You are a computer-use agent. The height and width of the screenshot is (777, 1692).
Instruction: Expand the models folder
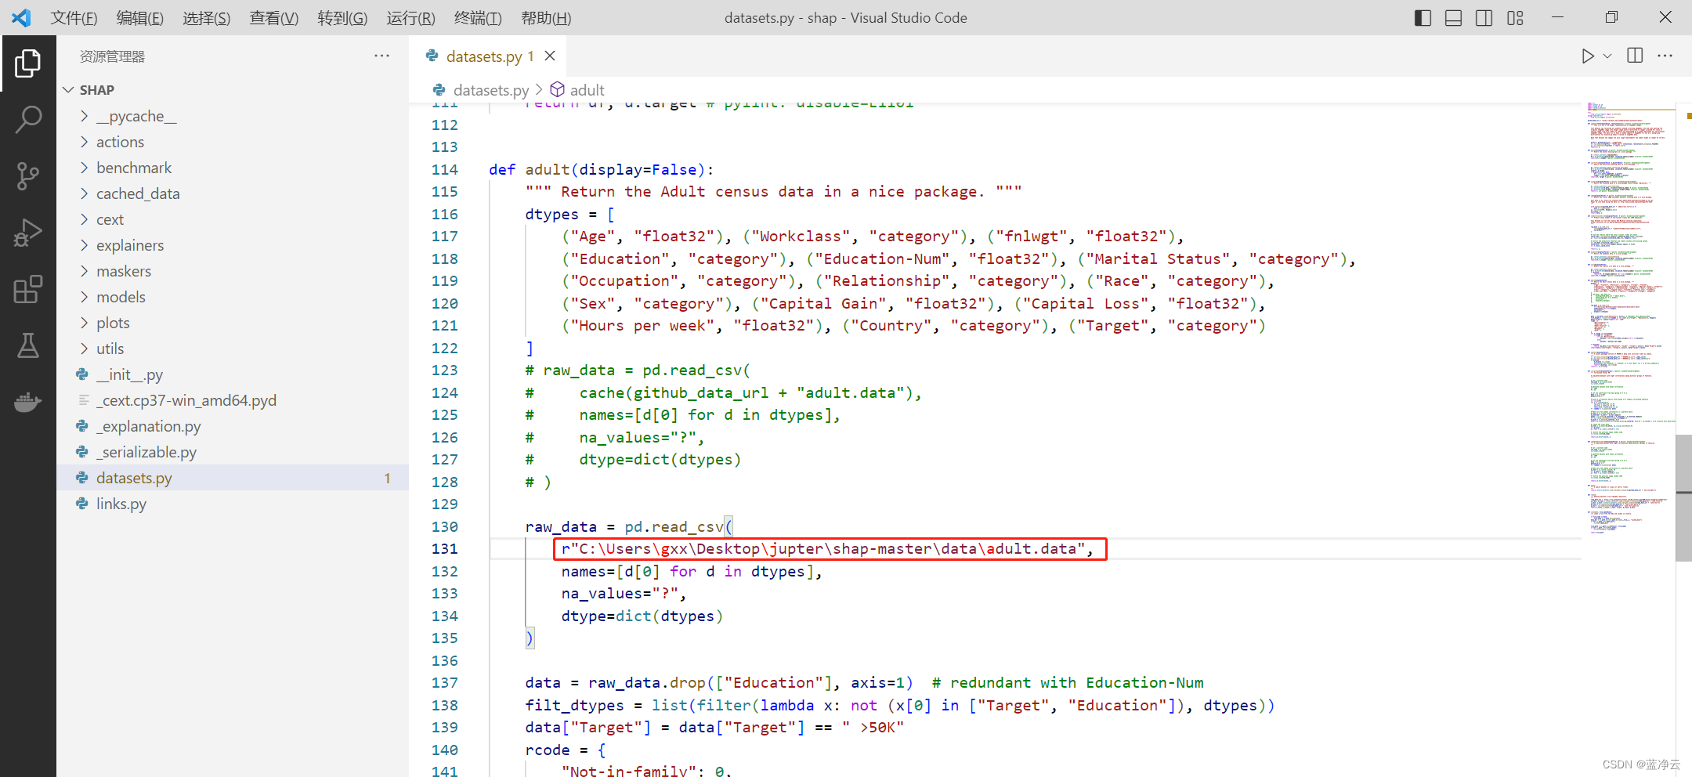click(x=233, y=297)
